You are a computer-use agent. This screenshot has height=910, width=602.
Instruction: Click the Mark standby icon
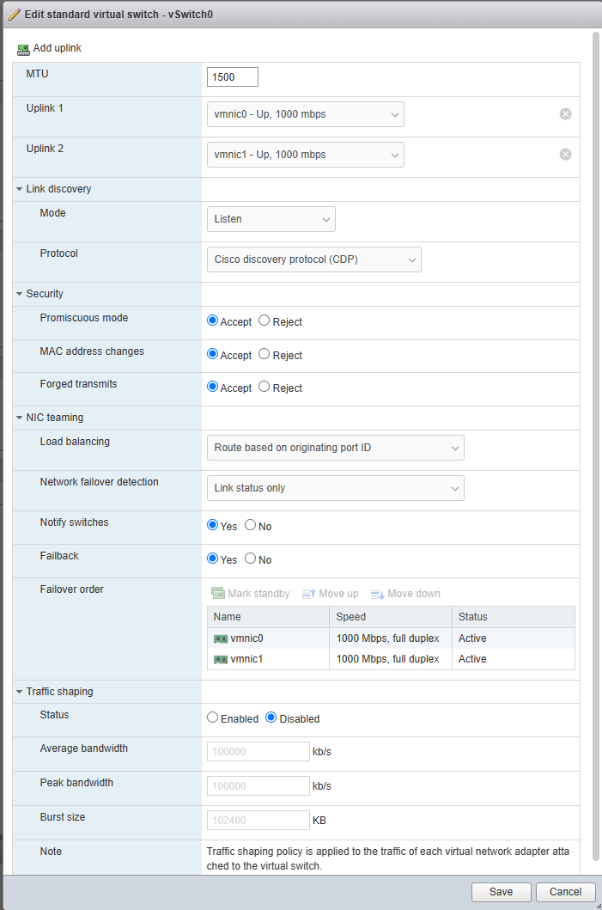coord(217,594)
